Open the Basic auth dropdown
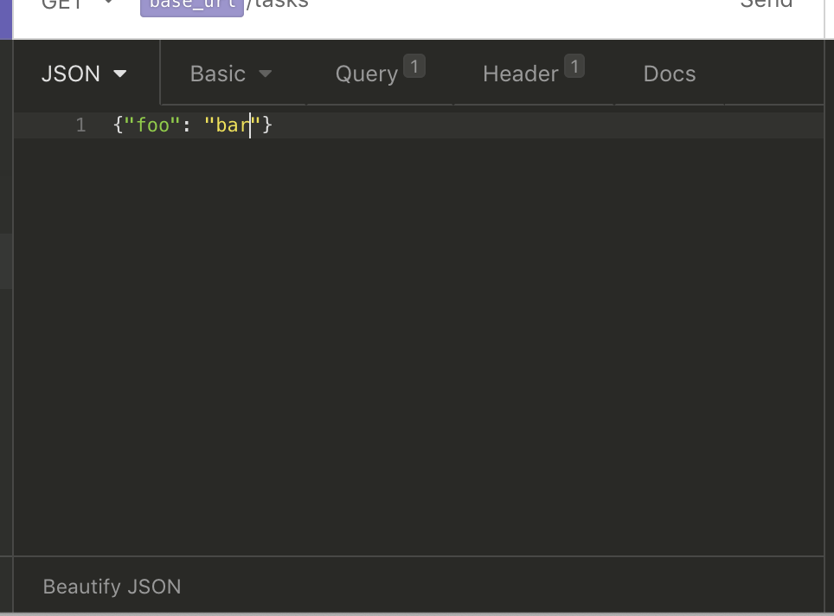Image resolution: width=834 pixels, height=616 pixels. point(229,74)
